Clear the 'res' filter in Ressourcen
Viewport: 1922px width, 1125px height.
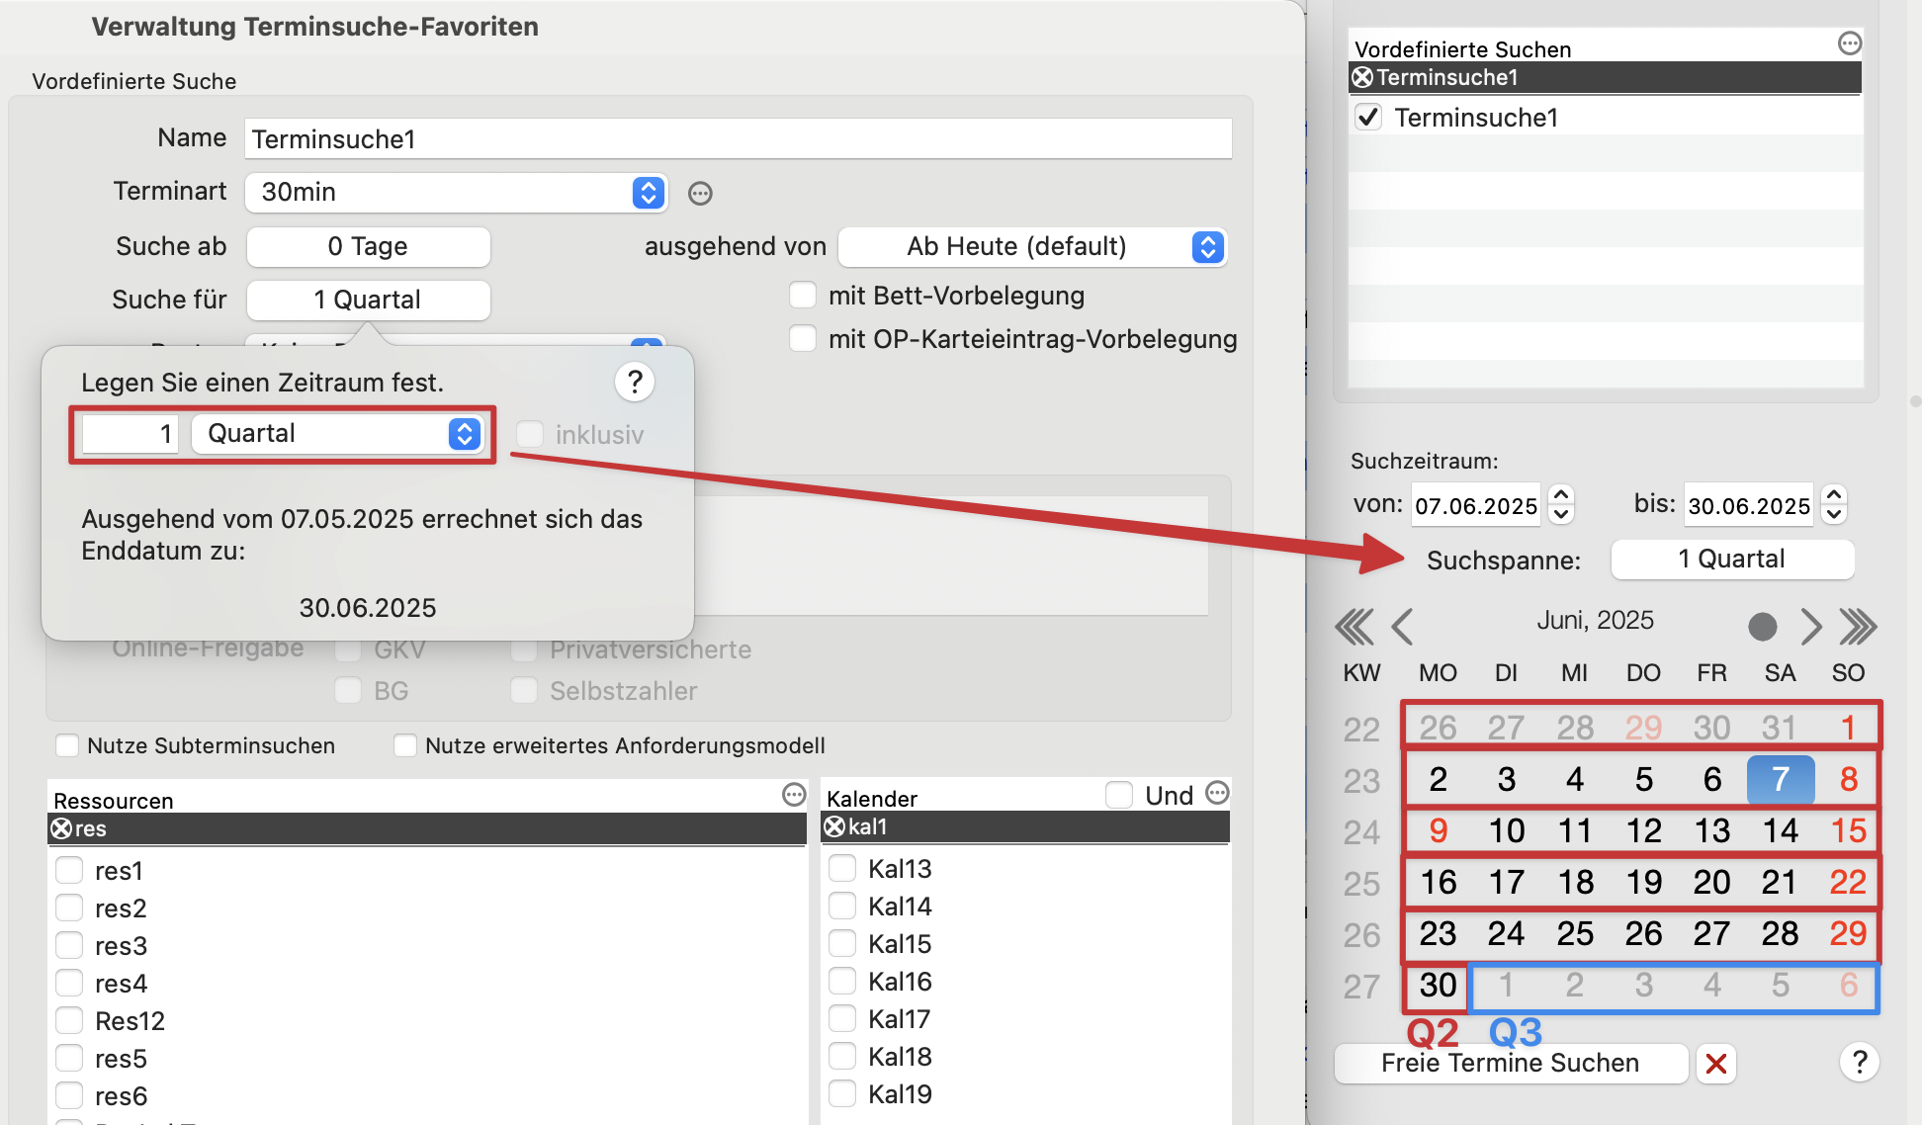(61, 828)
